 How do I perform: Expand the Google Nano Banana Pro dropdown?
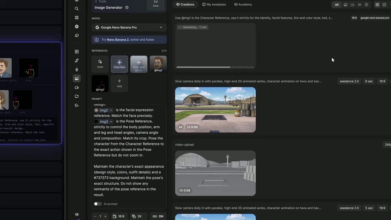[129, 28]
